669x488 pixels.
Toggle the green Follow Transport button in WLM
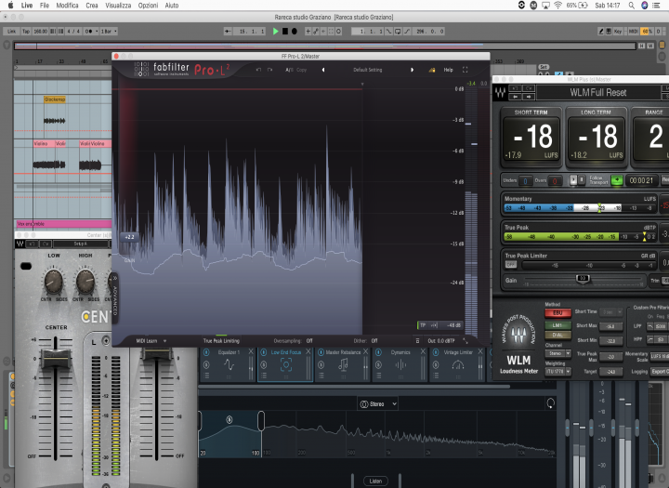(617, 180)
